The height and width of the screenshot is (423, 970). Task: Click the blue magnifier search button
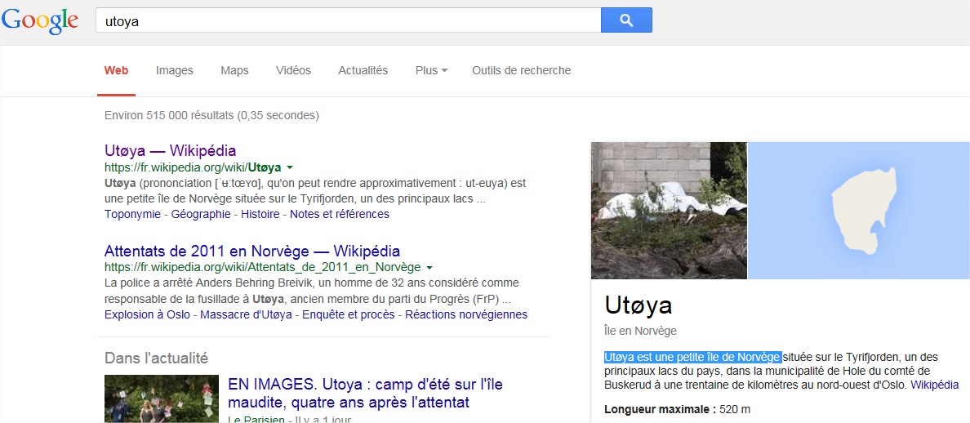pos(626,20)
